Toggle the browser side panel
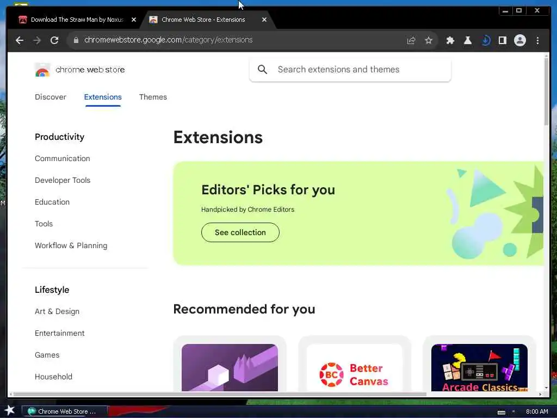Screen dimensions: 557x418 point(502,40)
